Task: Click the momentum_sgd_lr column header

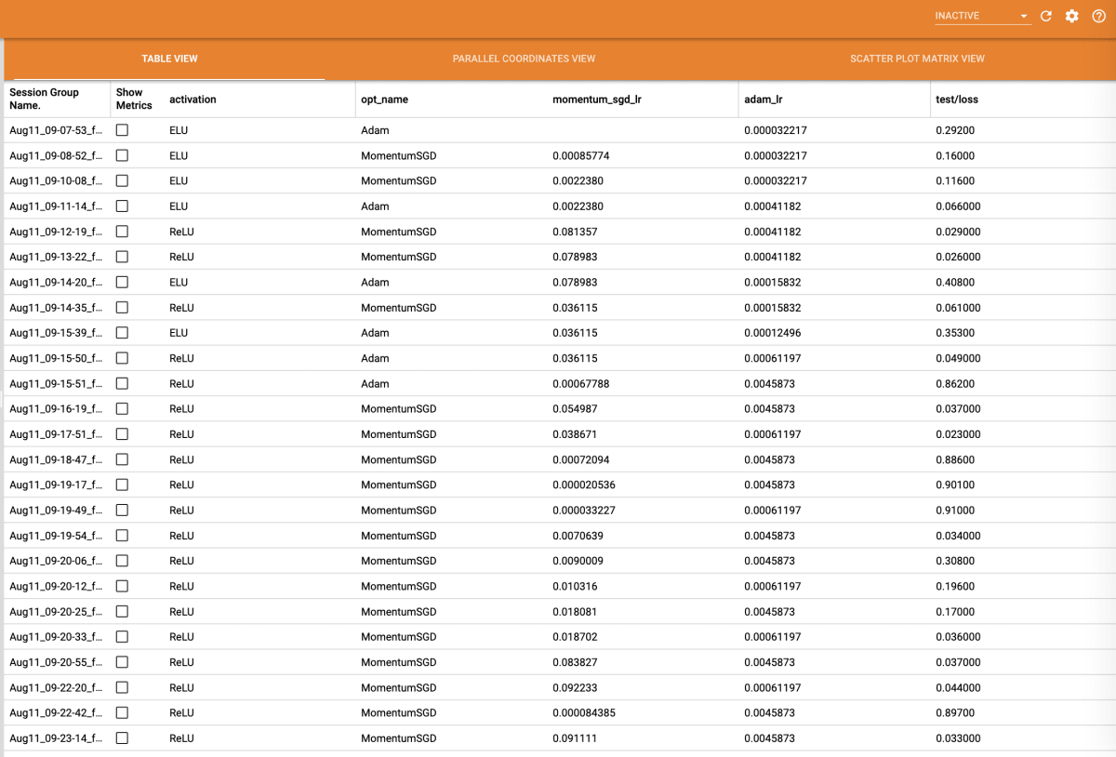Action: click(597, 100)
